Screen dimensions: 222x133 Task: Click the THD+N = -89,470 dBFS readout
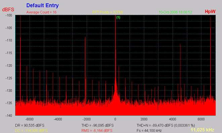[166, 126]
